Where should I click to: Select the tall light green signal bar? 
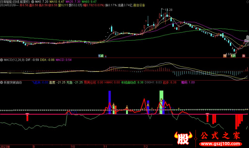click(x=161, y=102)
